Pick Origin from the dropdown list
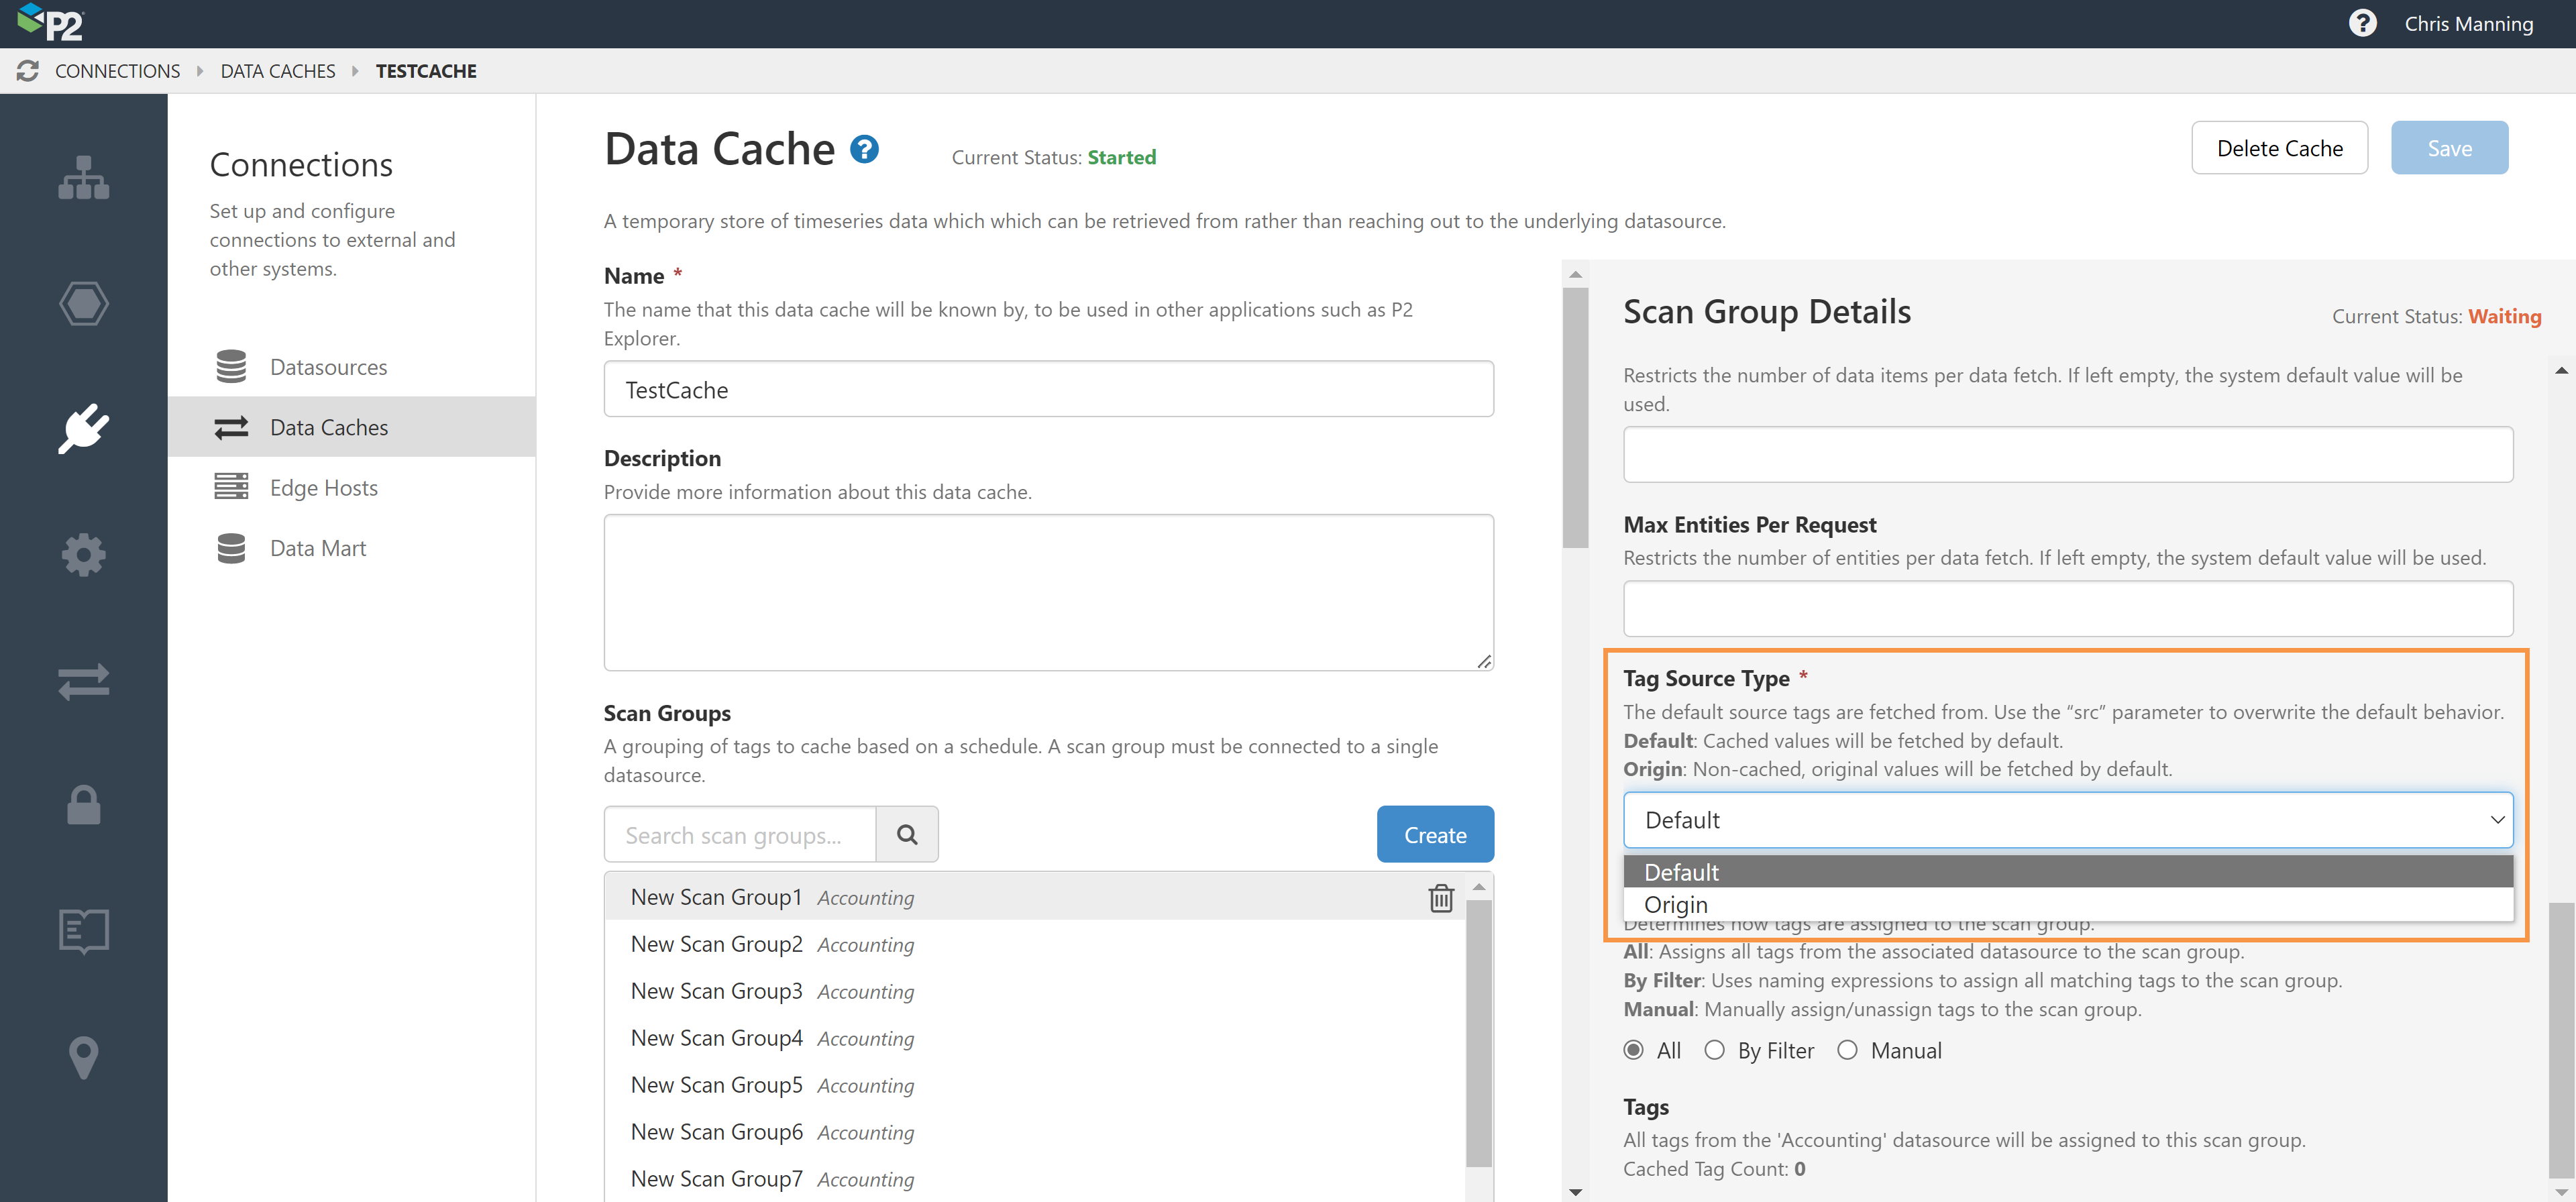 tap(1676, 904)
